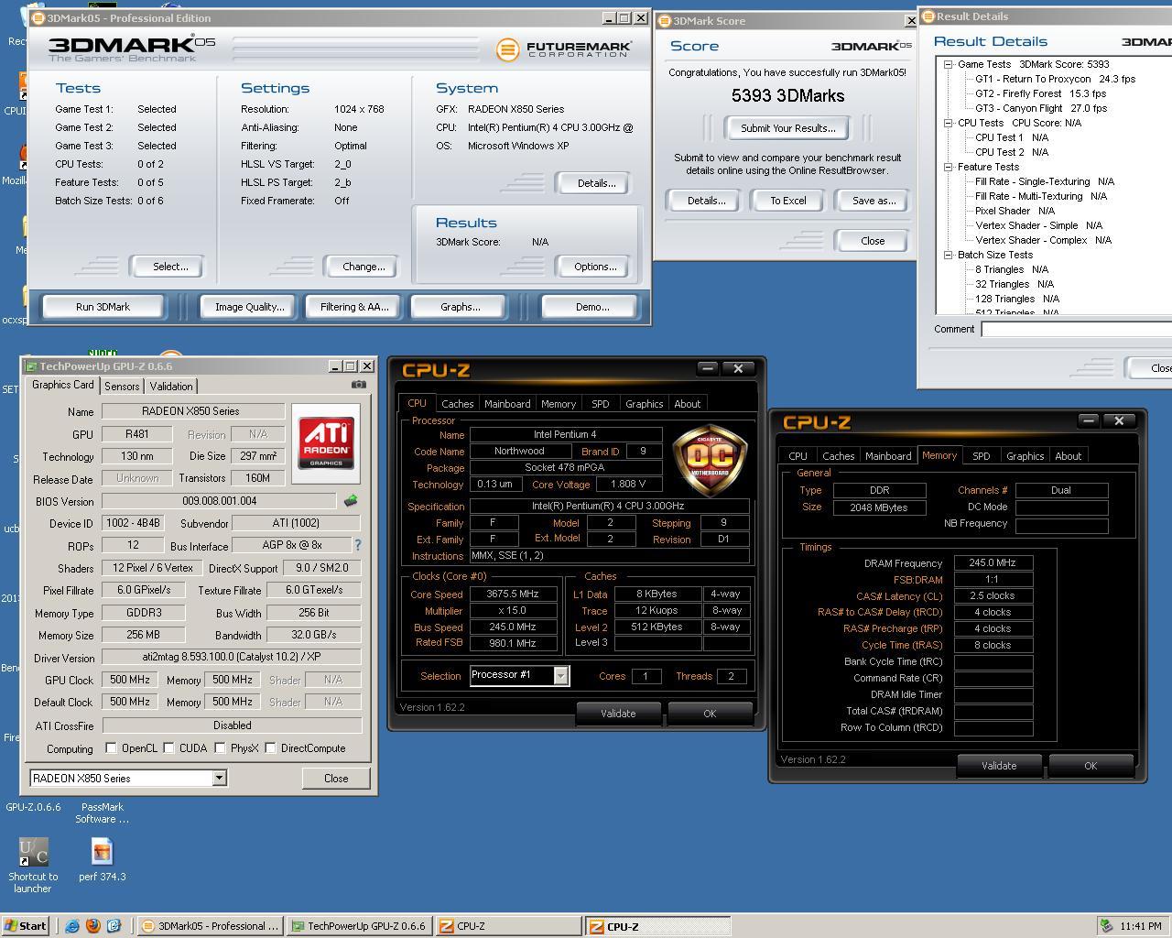Click the Futuremark Corporation logo

point(564,49)
